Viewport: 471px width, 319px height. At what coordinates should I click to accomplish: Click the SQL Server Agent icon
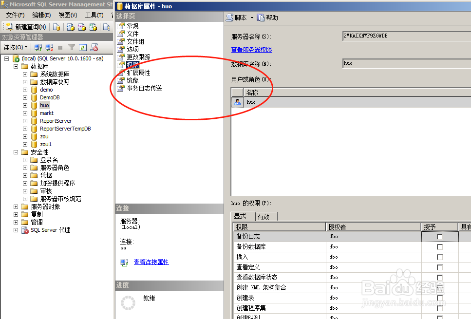25,230
